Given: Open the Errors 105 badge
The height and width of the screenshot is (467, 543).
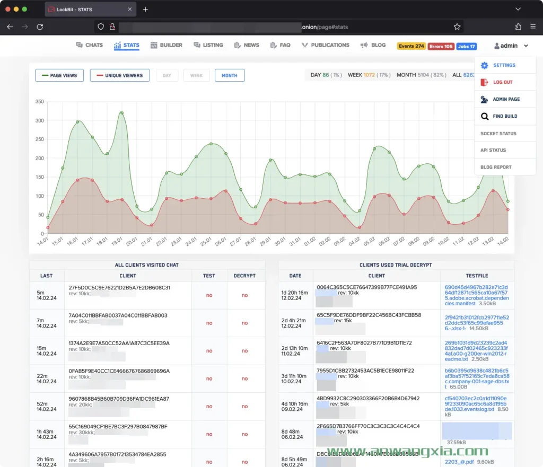Looking at the screenshot, I should 441,46.
